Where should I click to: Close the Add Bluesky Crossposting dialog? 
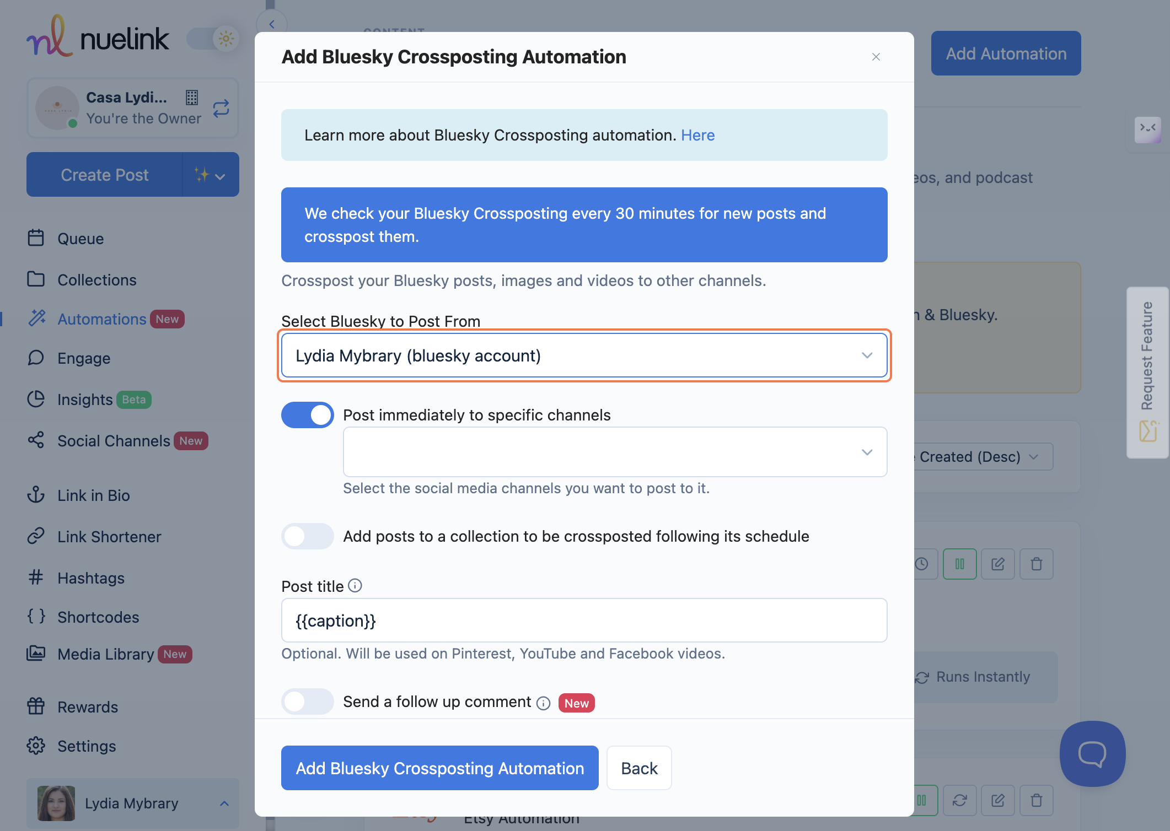point(876,57)
